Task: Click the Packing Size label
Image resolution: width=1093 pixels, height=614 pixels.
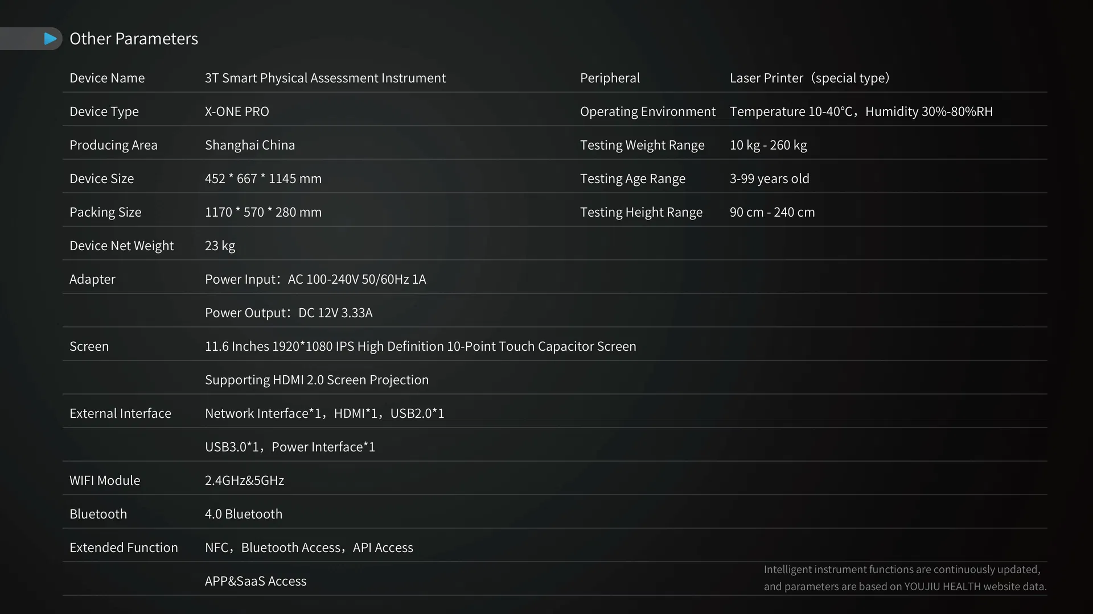Action: (105, 212)
